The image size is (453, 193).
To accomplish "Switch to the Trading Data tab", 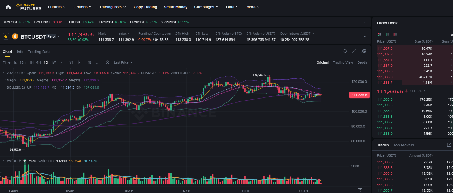I will tap(39, 52).
